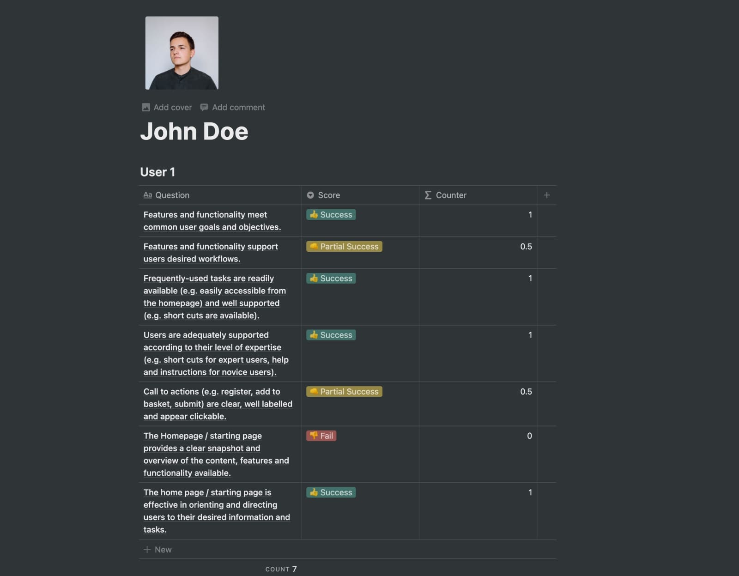
Task: Click New to add a table row
Action: click(x=157, y=550)
